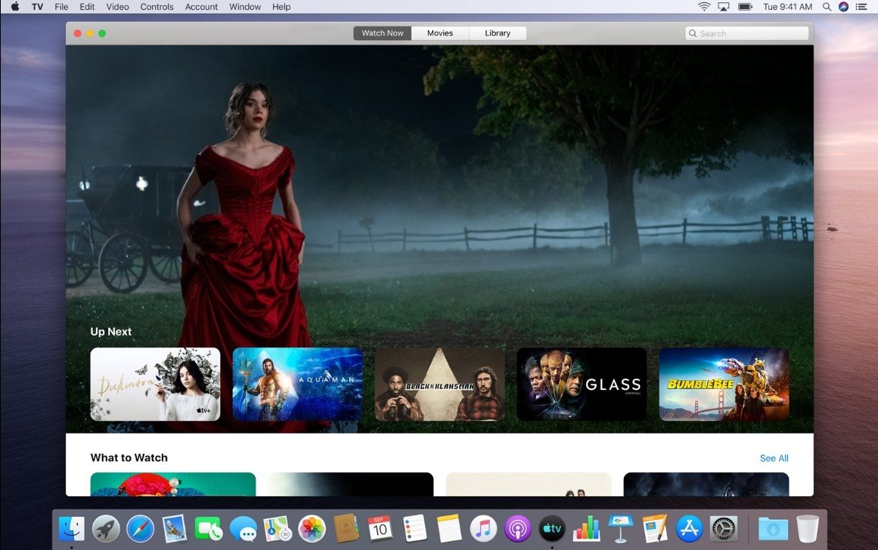Image resolution: width=878 pixels, height=550 pixels.
Task: Switch to the Movies tab
Action: [x=440, y=33]
